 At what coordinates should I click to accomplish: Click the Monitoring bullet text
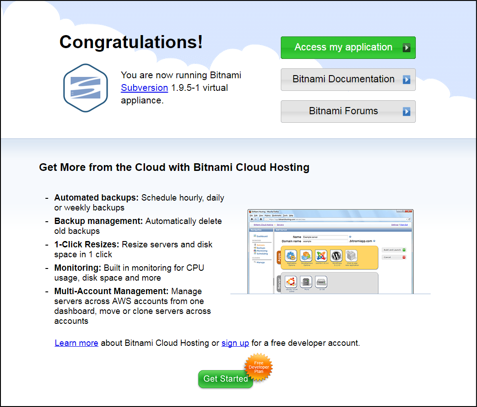coord(129,273)
